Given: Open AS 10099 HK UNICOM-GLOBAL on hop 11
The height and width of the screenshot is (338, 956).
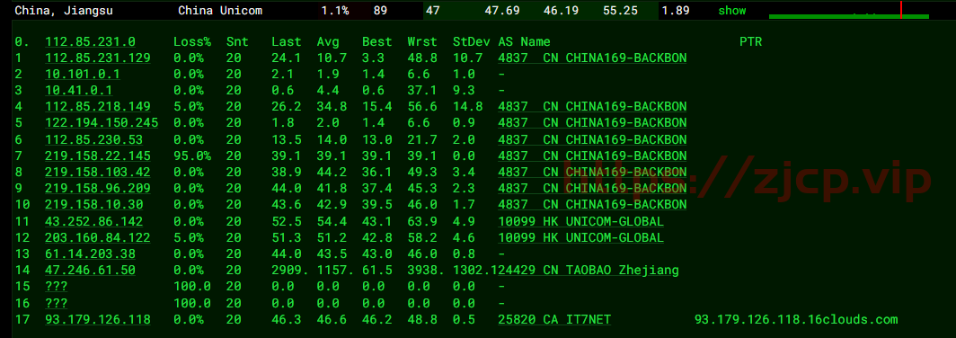Looking at the screenshot, I should click(580, 221).
